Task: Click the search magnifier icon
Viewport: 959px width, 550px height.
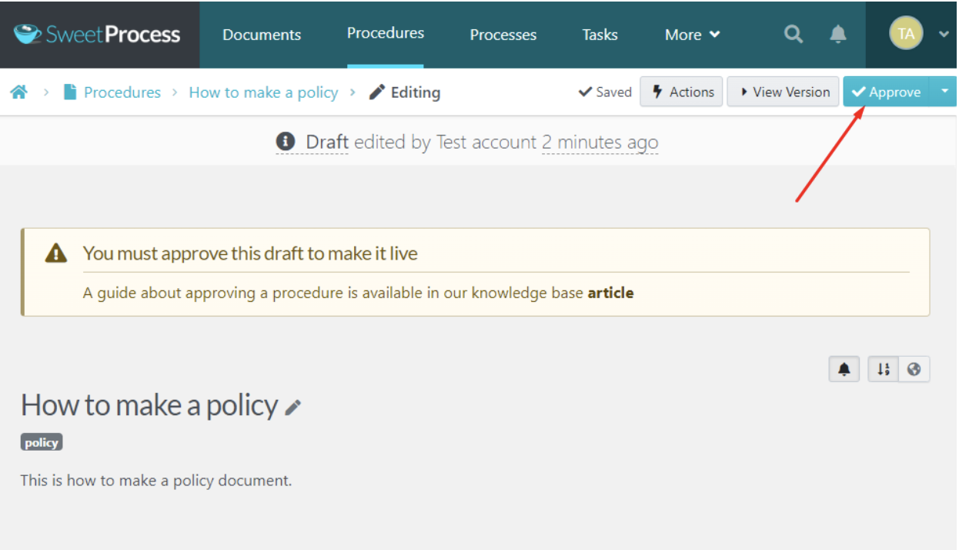Action: (x=793, y=34)
